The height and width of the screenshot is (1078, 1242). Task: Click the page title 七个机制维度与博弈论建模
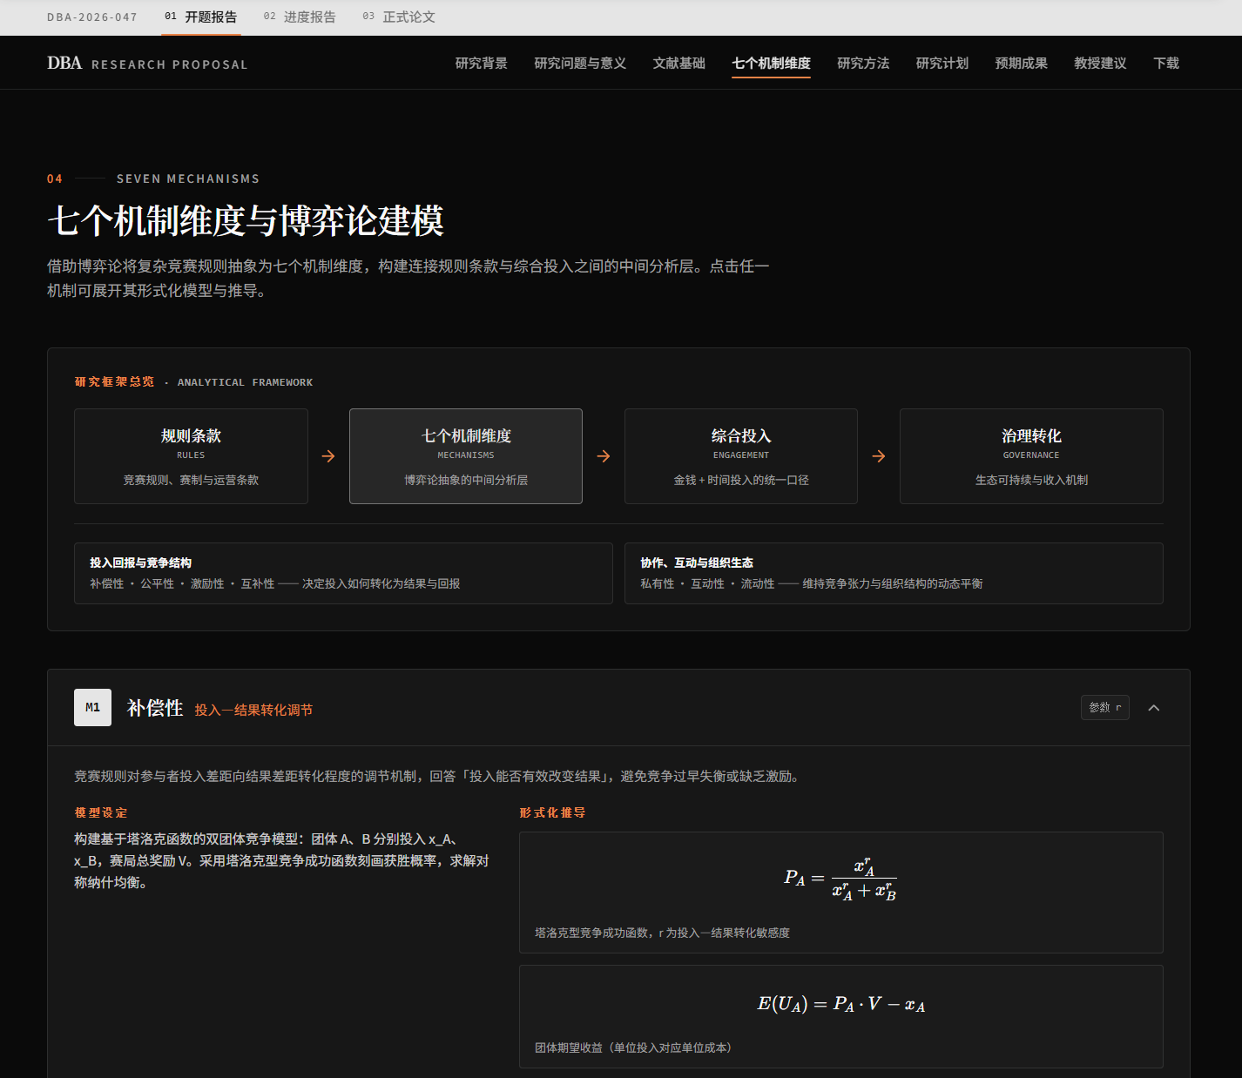coord(246,220)
